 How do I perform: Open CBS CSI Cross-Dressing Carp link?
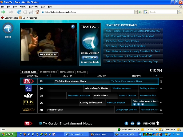click(133, 62)
